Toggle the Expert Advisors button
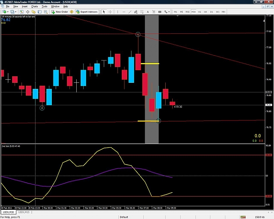 pos(87,12)
